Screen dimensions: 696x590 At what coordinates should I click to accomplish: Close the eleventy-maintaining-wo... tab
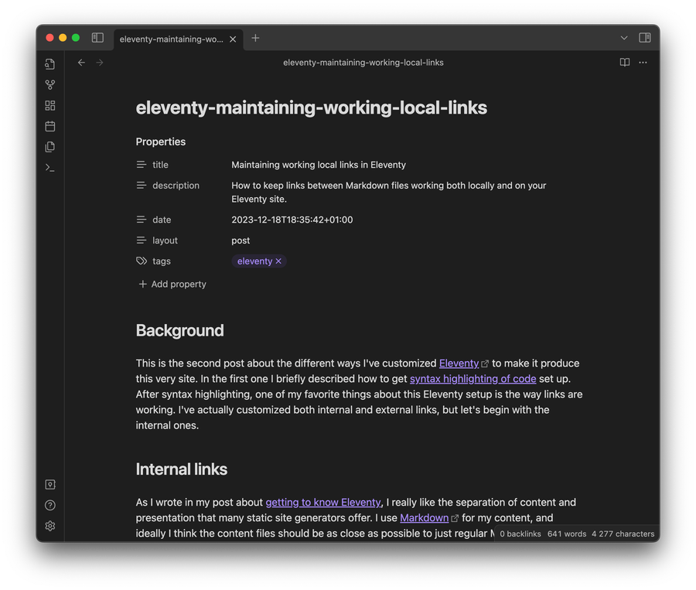[233, 39]
